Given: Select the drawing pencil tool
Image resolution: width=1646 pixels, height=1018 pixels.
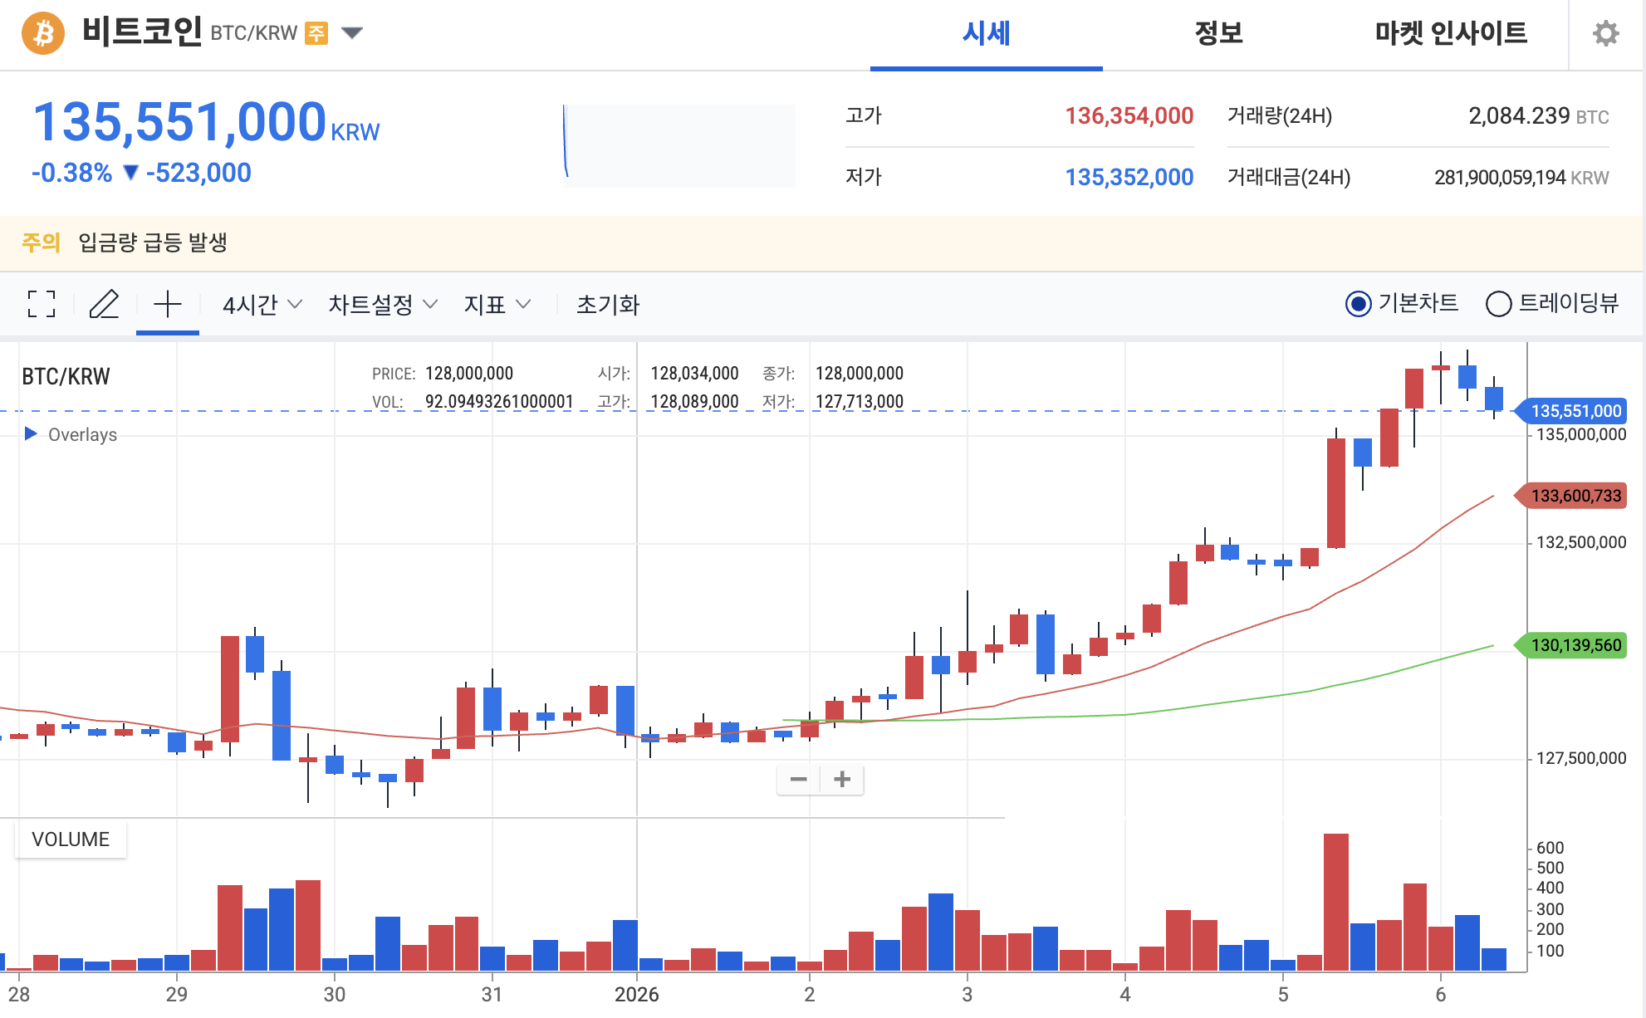Looking at the screenshot, I should tap(105, 305).
